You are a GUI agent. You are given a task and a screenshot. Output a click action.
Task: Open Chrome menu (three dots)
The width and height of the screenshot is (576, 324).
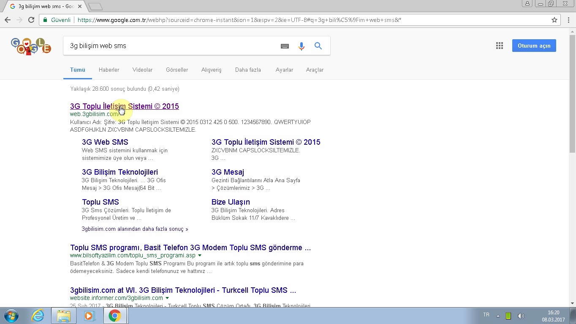coord(568,20)
